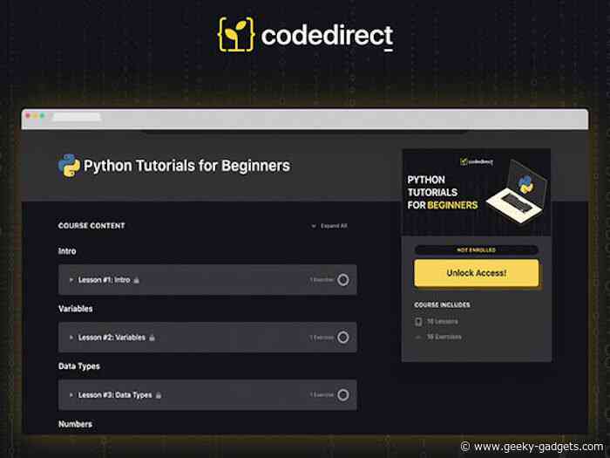The width and height of the screenshot is (610, 458).
Task: Click the Python Tutorials for Beginners course thumbnail
Action: tap(477, 192)
